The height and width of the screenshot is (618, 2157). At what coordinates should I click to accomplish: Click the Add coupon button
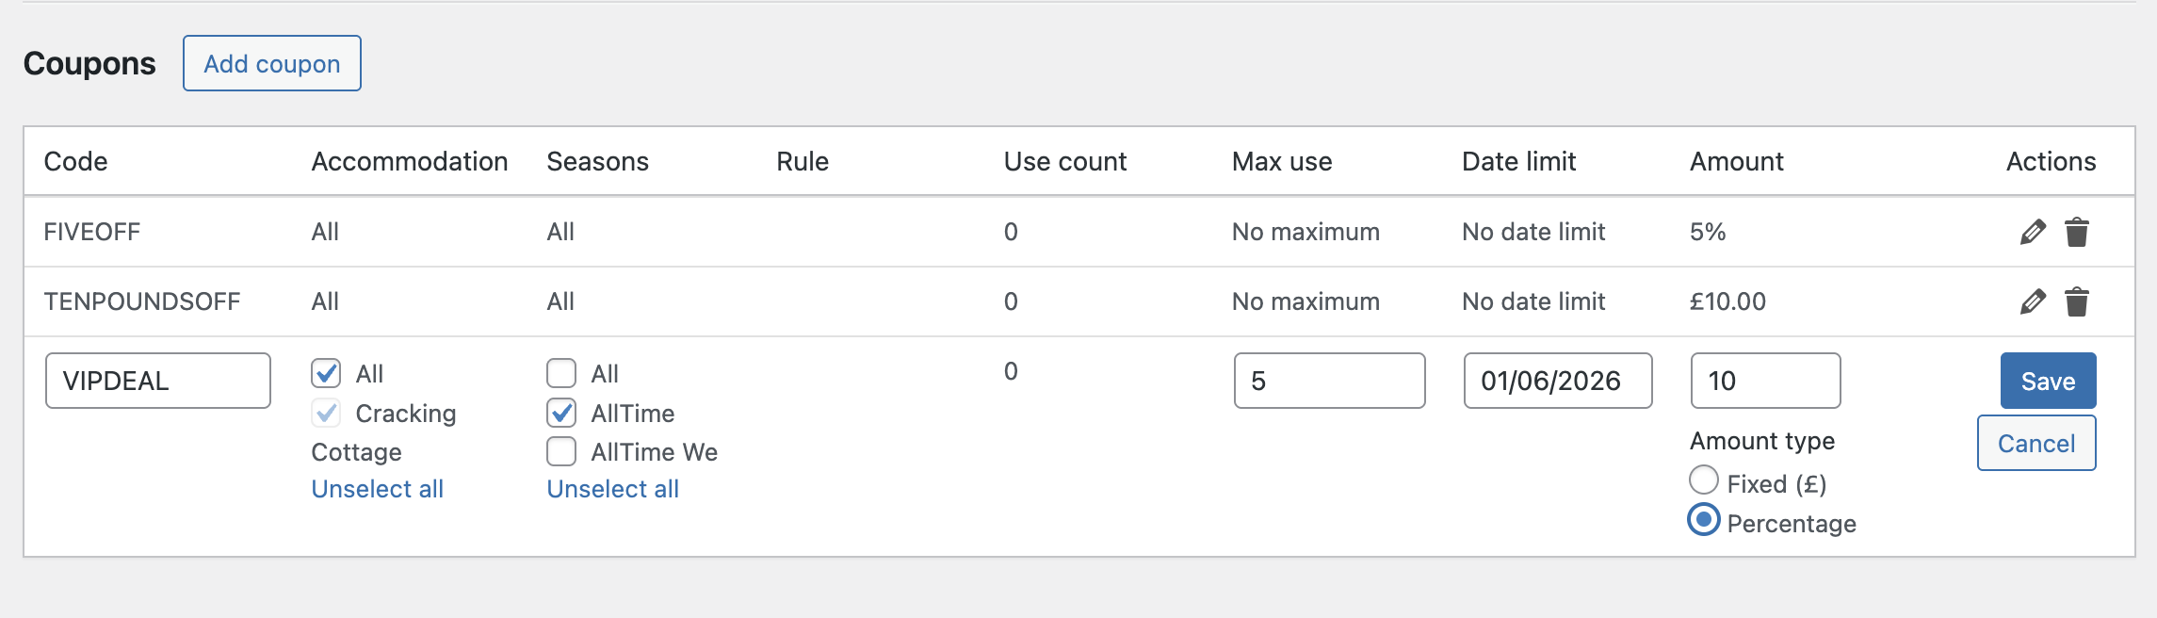coord(272,63)
